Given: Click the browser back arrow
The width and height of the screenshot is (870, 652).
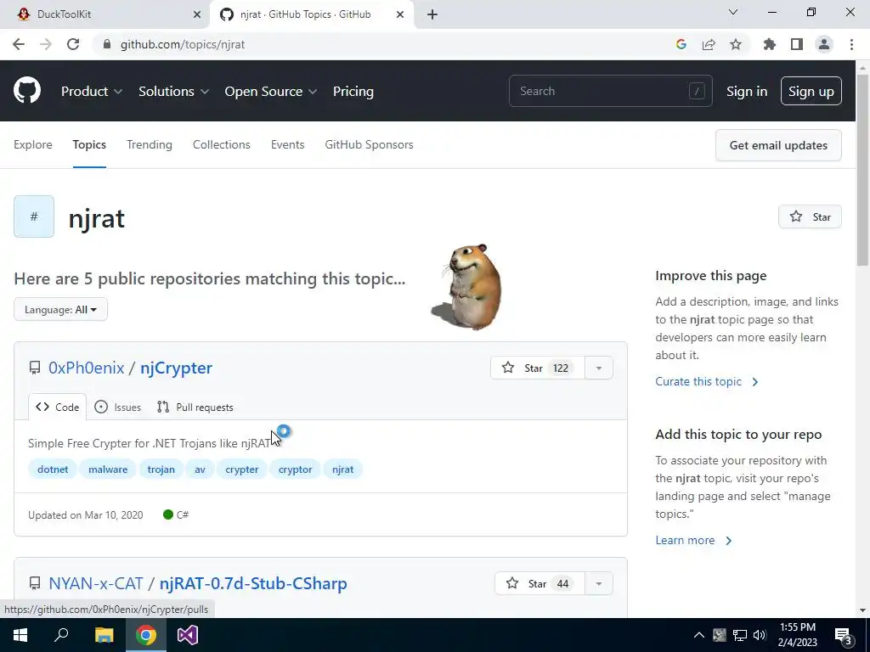Looking at the screenshot, I should (19, 44).
